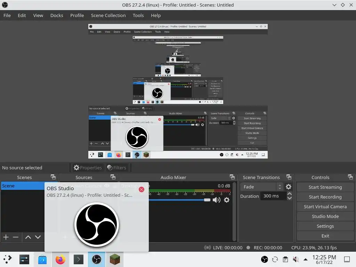Open the Profile menu
Image resolution: width=356 pixels, height=267 pixels.
[77, 15]
